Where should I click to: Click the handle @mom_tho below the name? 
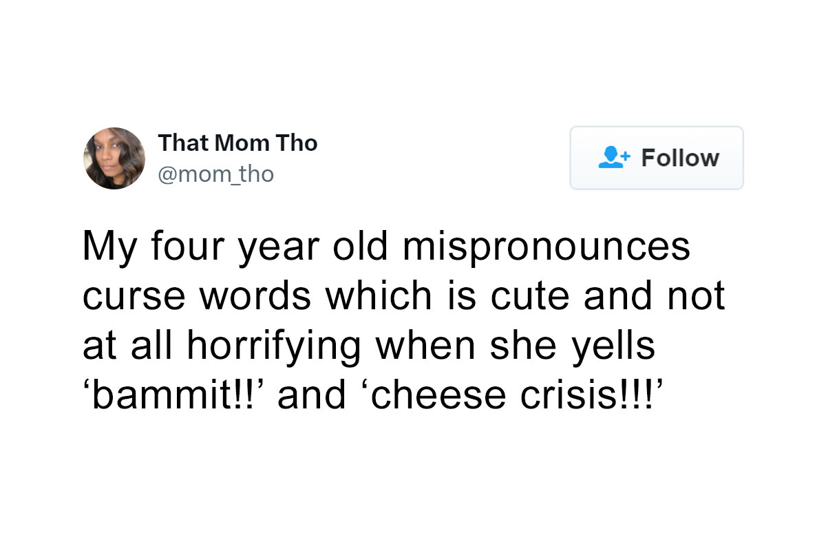coord(216,174)
